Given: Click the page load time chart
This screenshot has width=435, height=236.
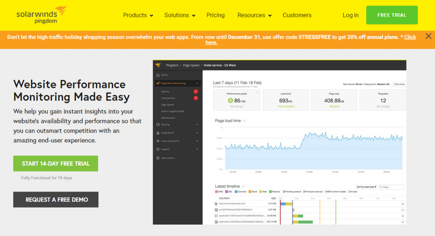Looking at the screenshot, I should 314,149.
